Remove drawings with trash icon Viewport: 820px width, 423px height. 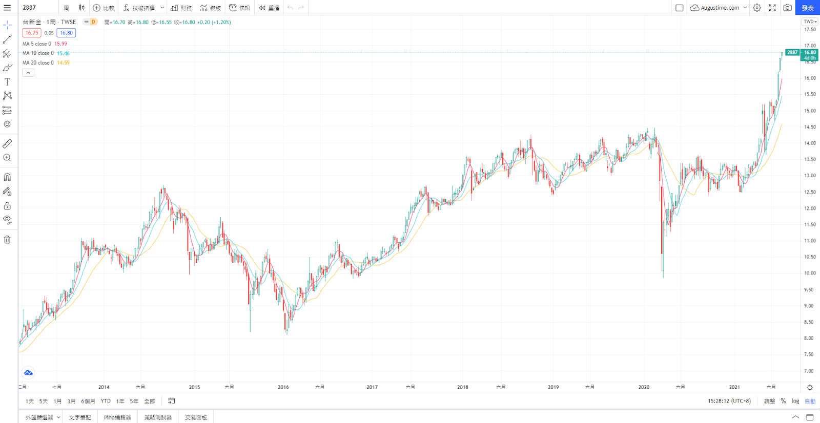[7, 239]
